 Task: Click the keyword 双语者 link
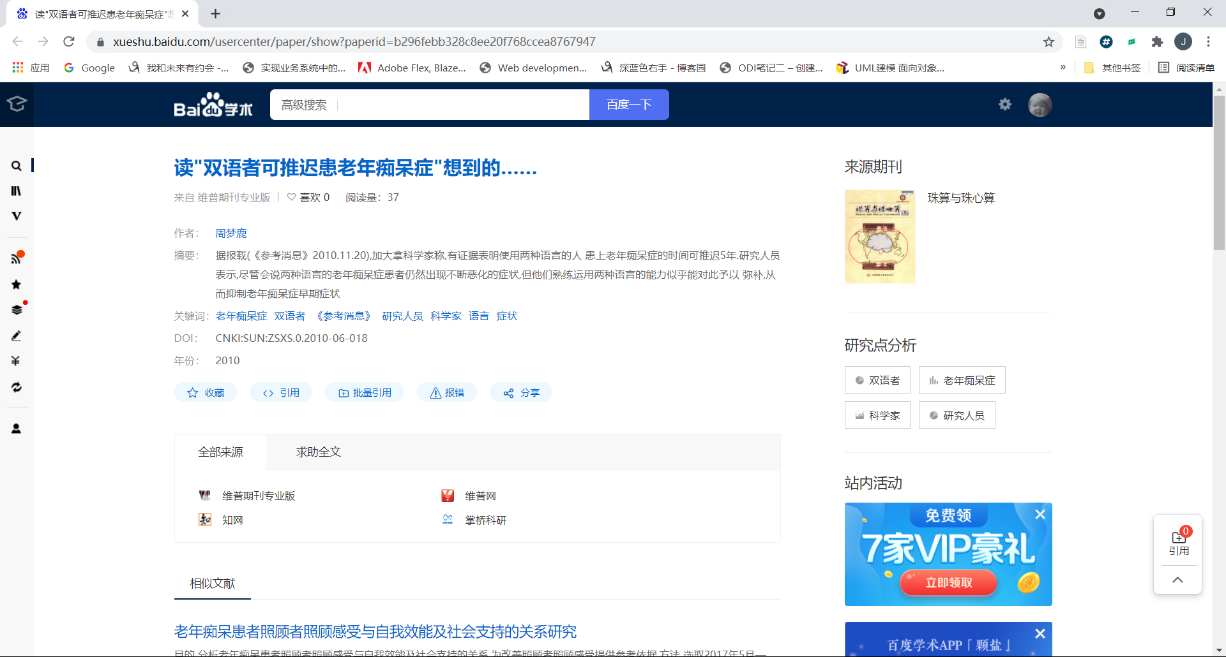tap(289, 316)
